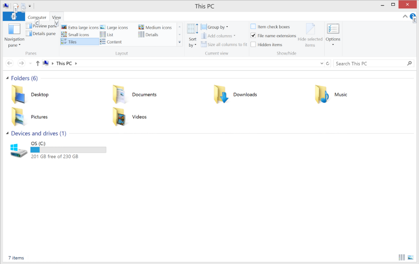Switch to large thumbnails view in status bar

pyautogui.click(x=411, y=257)
